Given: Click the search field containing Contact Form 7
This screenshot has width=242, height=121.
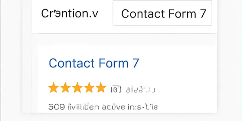Looking at the screenshot, I should pyautogui.click(x=162, y=13).
